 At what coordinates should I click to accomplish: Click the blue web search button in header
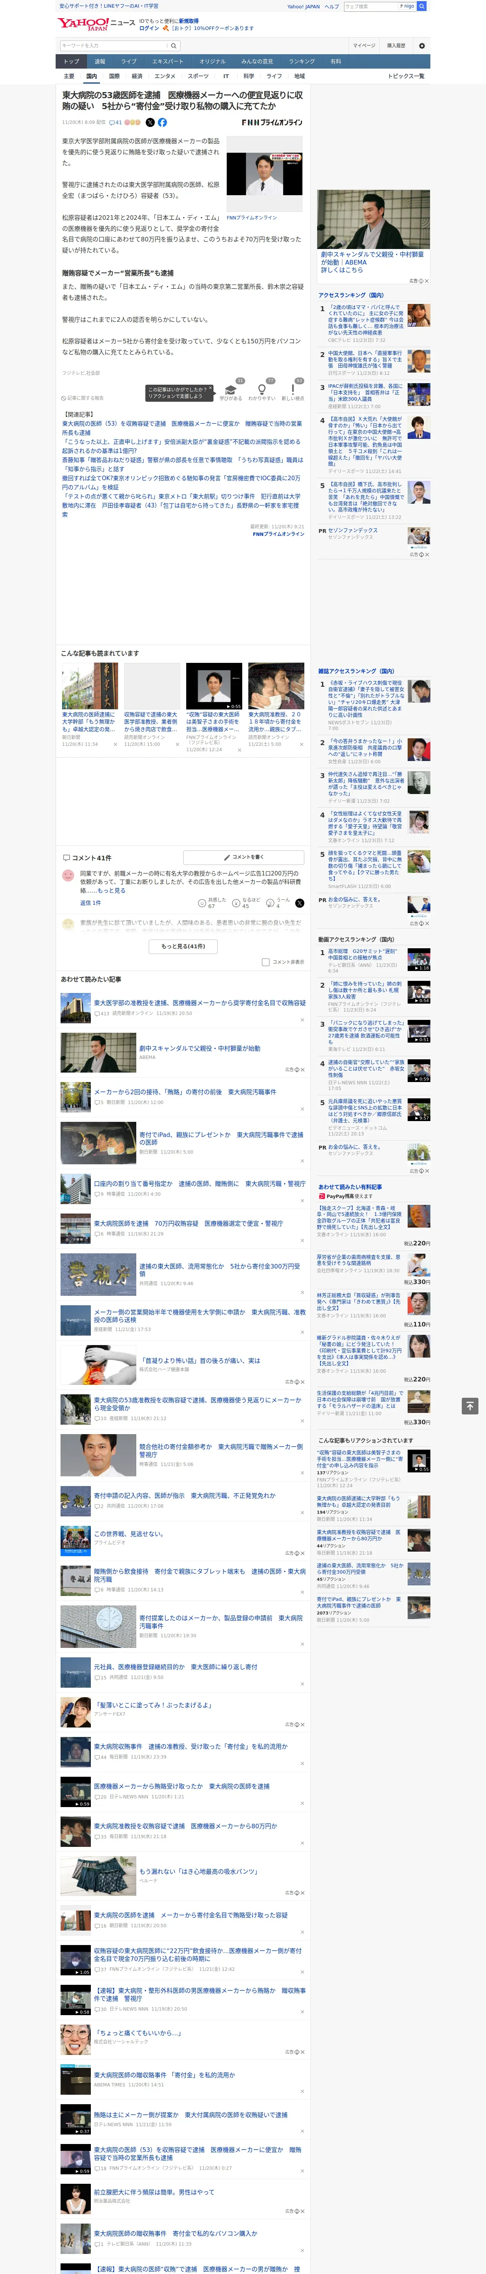(x=422, y=6)
